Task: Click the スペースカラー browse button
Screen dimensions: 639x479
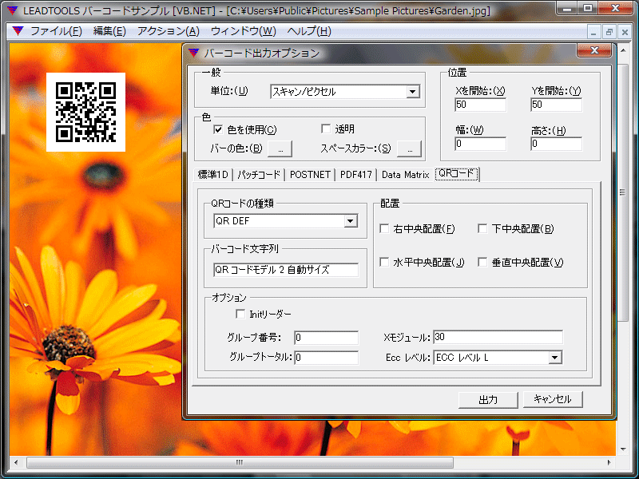Action: (409, 148)
